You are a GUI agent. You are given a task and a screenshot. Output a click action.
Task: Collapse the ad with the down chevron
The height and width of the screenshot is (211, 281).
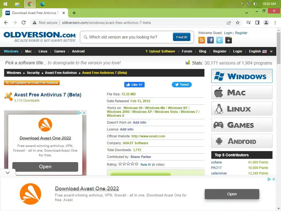pos(7,173)
